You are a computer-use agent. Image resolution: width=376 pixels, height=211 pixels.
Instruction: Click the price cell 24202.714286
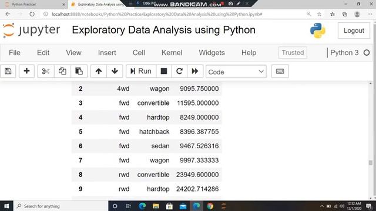tap(197, 189)
